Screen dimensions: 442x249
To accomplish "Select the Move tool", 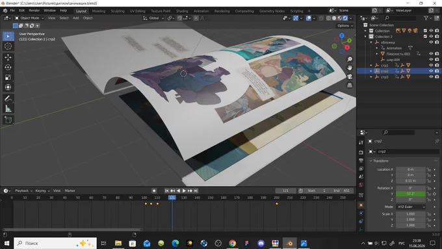I will (x=8, y=57).
